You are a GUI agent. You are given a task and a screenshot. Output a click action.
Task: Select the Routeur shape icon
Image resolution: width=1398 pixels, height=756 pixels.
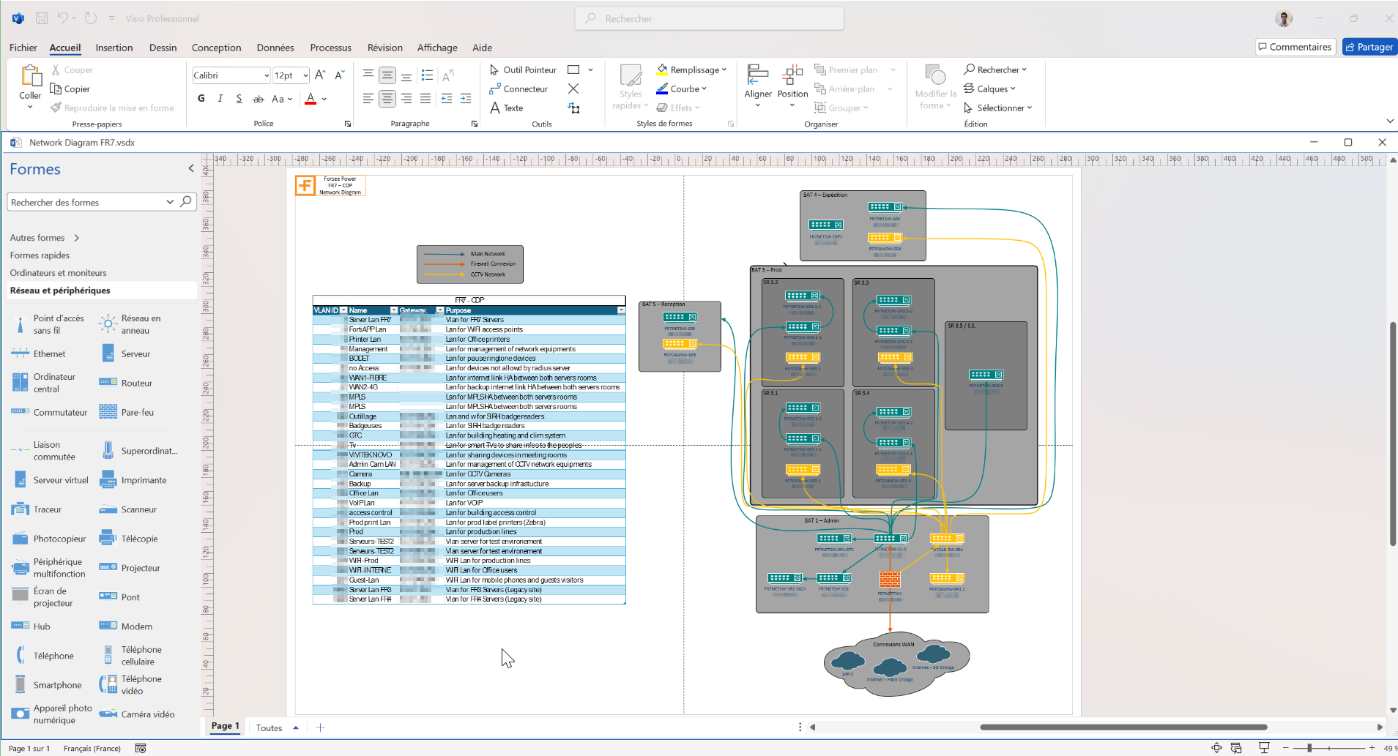pyautogui.click(x=108, y=383)
